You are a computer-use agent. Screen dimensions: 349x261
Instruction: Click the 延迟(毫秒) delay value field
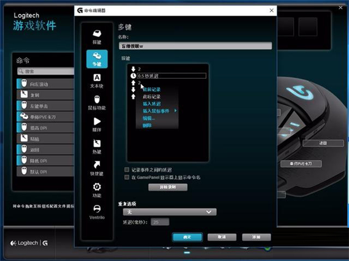pos(159,222)
